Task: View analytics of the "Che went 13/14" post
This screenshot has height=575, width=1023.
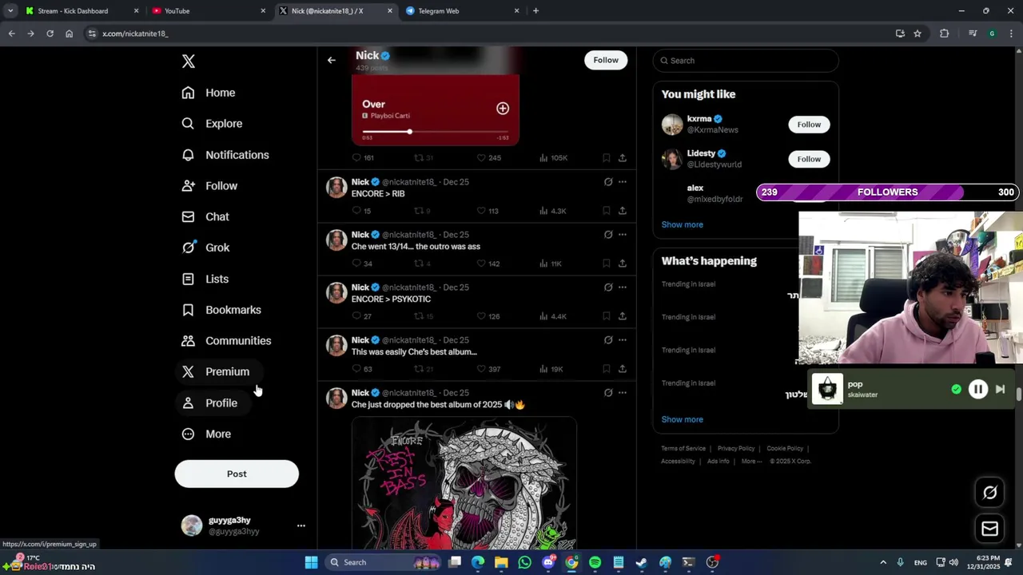Action: coord(550,264)
